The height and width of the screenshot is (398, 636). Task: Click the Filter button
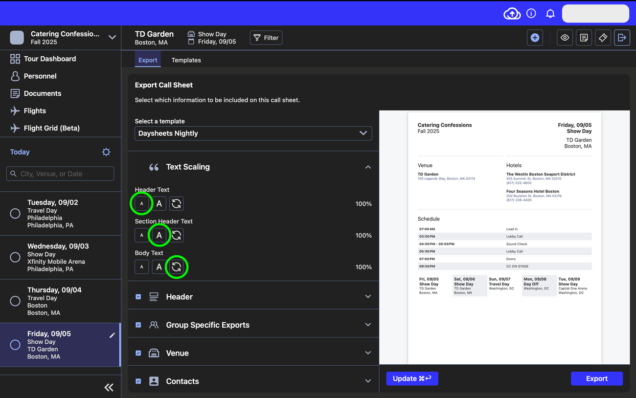click(x=266, y=38)
